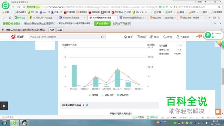
Task: Switch to the last 搜狗指南 tab
Action: point(193,18)
